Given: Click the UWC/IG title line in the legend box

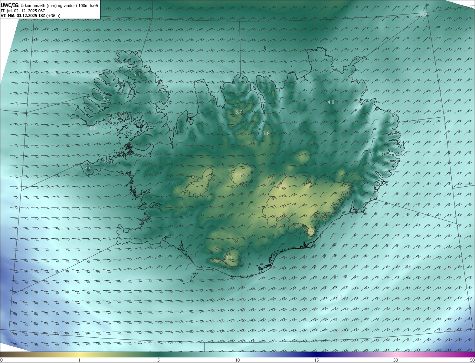Looking at the screenshot, I should click(49, 5).
